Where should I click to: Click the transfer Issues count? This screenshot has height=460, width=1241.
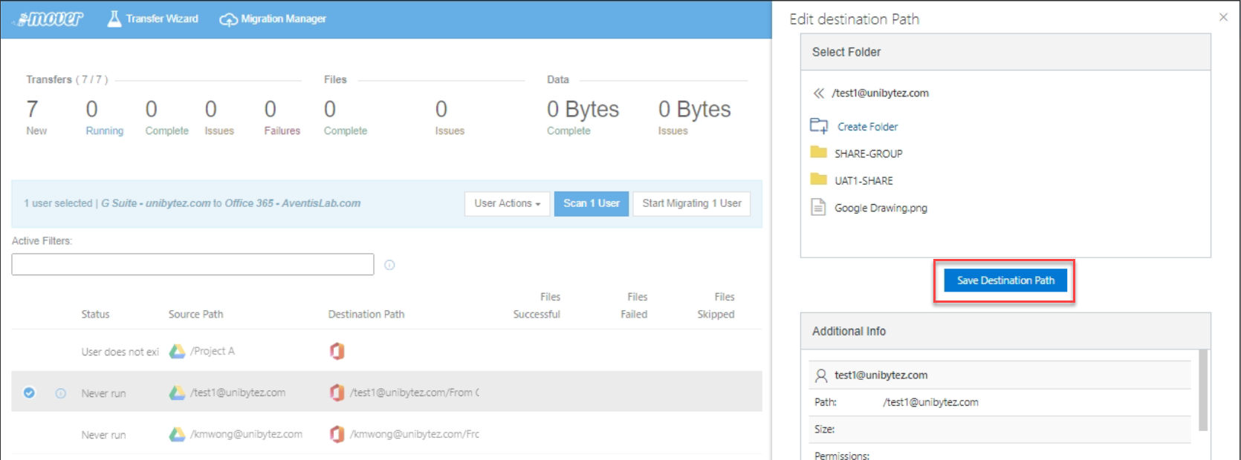(210, 109)
